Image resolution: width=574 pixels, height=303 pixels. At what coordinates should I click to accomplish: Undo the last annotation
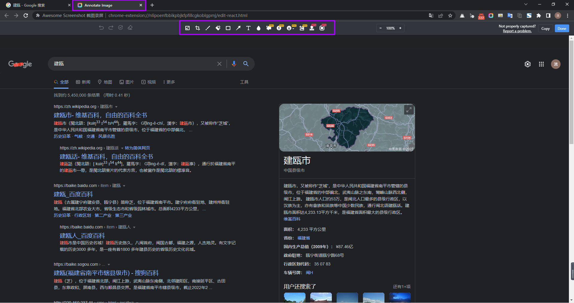101,27
